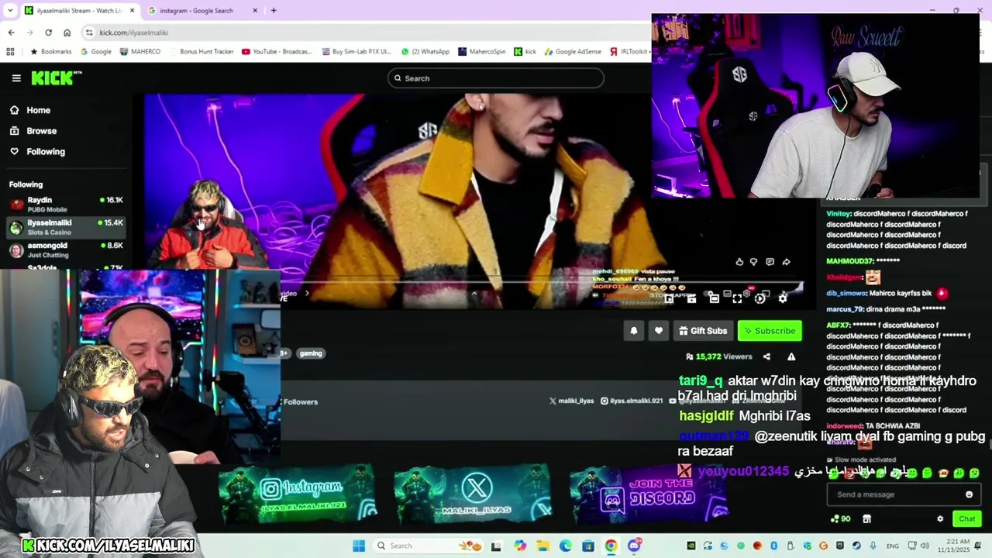
Task: Open the Kick sidebar hamburger menu
Action: [16, 78]
